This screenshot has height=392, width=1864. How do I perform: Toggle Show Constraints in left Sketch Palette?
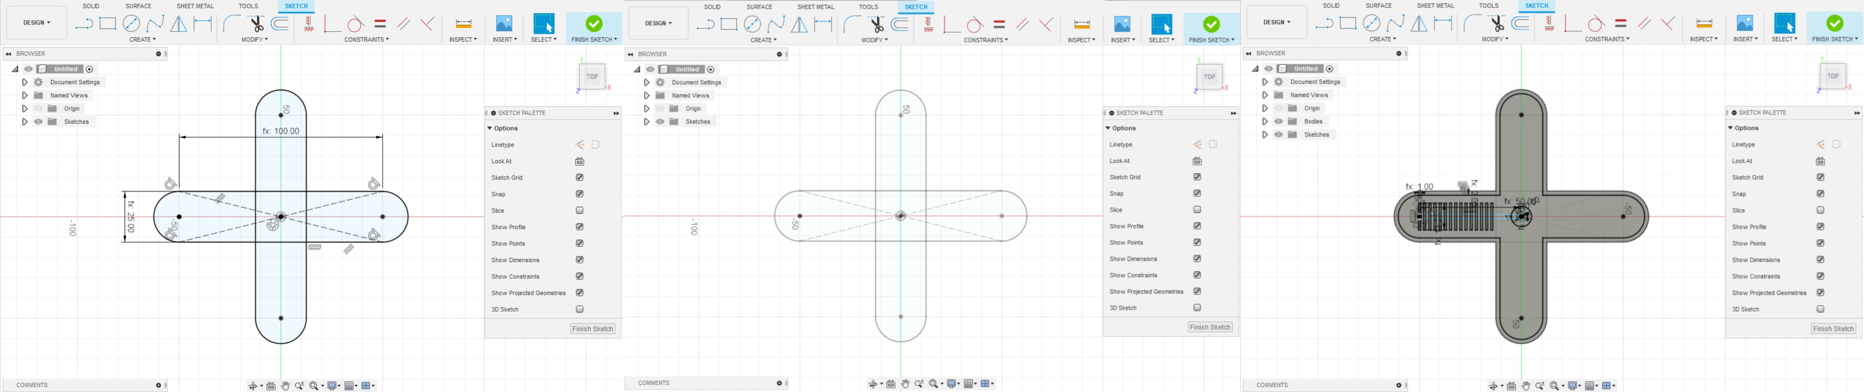click(x=579, y=277)
